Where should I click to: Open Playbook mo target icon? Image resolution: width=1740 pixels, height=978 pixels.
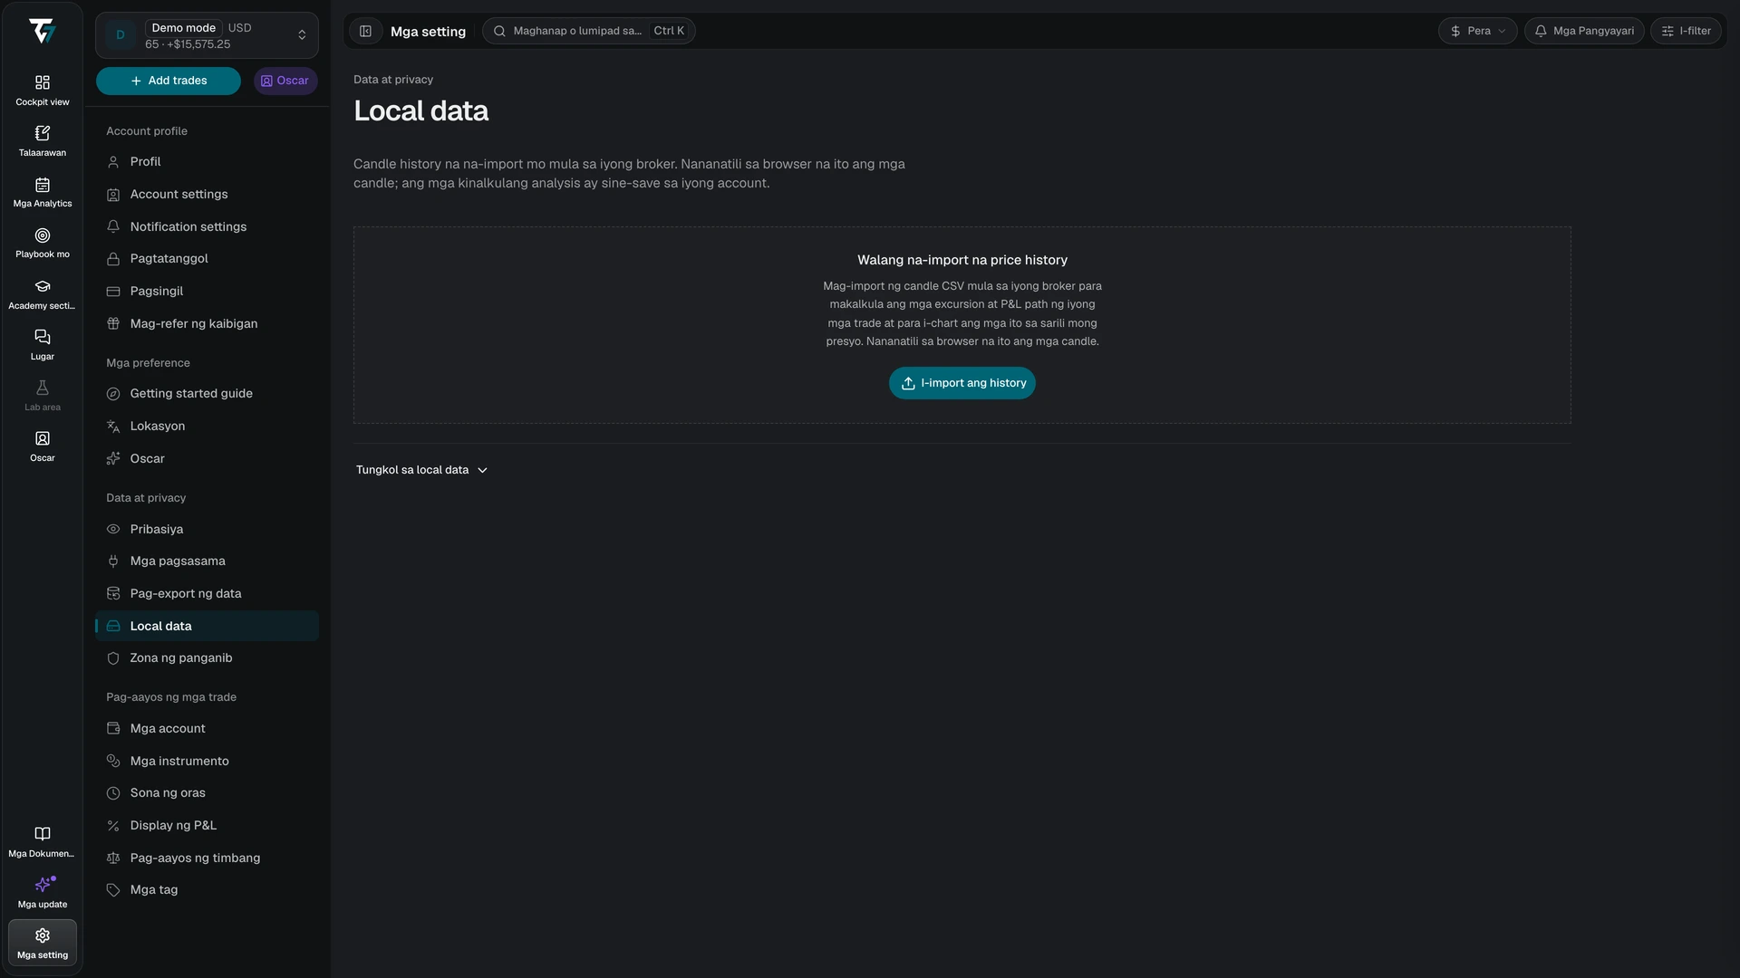pyautogui.click(x=42, y=243)
